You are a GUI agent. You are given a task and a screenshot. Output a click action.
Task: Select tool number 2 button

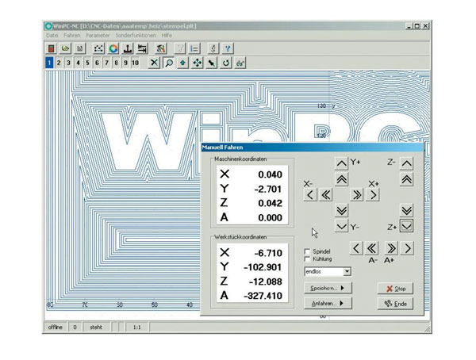pyautogui.click(x=59, y=63)
